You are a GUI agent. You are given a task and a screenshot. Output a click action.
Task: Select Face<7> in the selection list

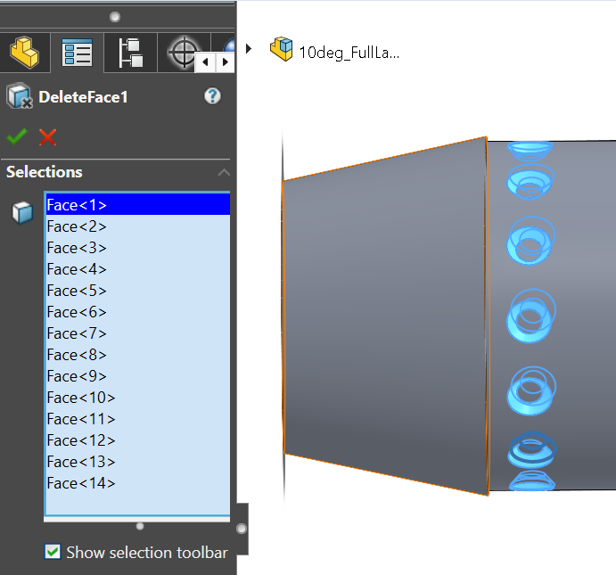[x=77, y=333]
